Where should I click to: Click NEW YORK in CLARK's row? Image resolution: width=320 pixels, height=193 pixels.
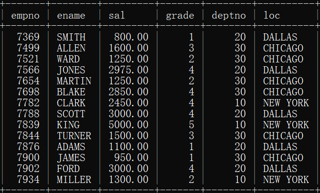tap(286, 103)
